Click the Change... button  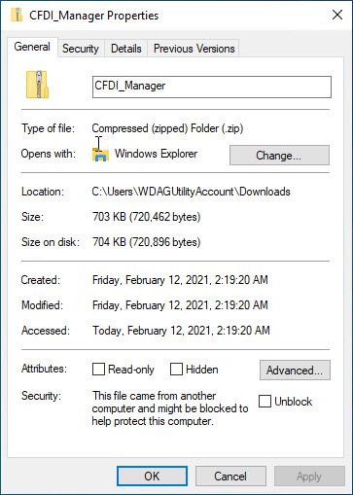pyautogui.click(x=279, y=156)
